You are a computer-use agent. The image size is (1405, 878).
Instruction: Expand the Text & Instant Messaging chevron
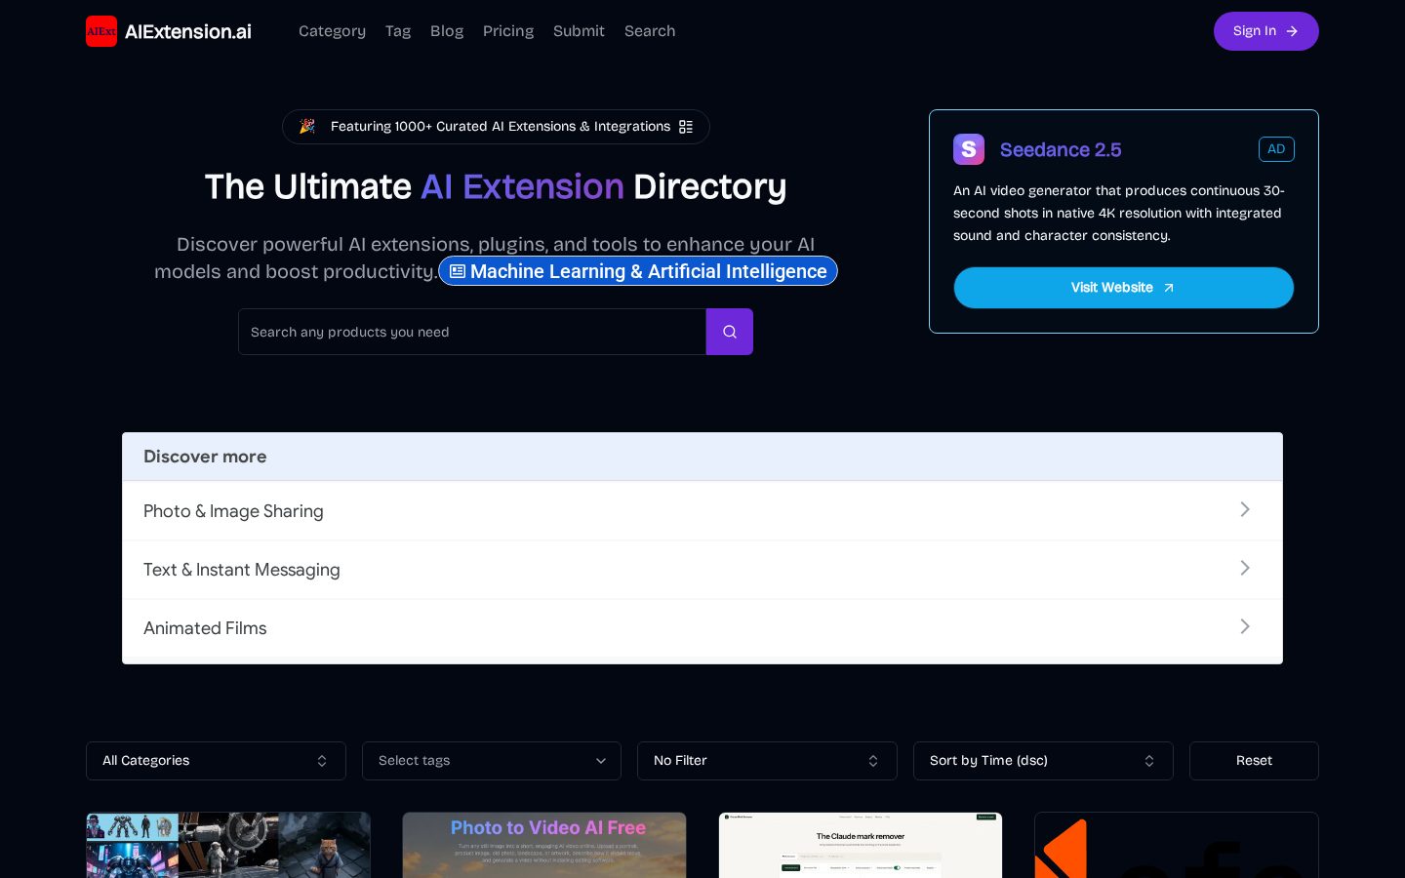pos(1245,568)
